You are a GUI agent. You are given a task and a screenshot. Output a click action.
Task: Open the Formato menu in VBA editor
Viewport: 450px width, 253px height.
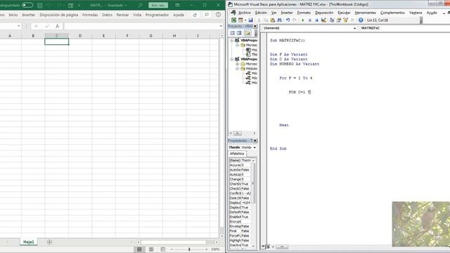(x=304, y=13)
